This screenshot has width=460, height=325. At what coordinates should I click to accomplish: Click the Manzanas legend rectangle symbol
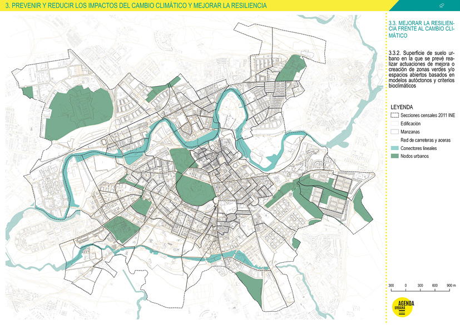coord(394,132)
